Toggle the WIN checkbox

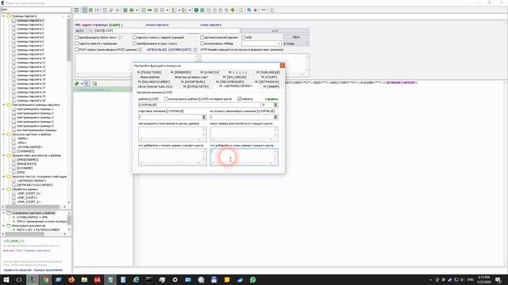click(x=244, y=37)
